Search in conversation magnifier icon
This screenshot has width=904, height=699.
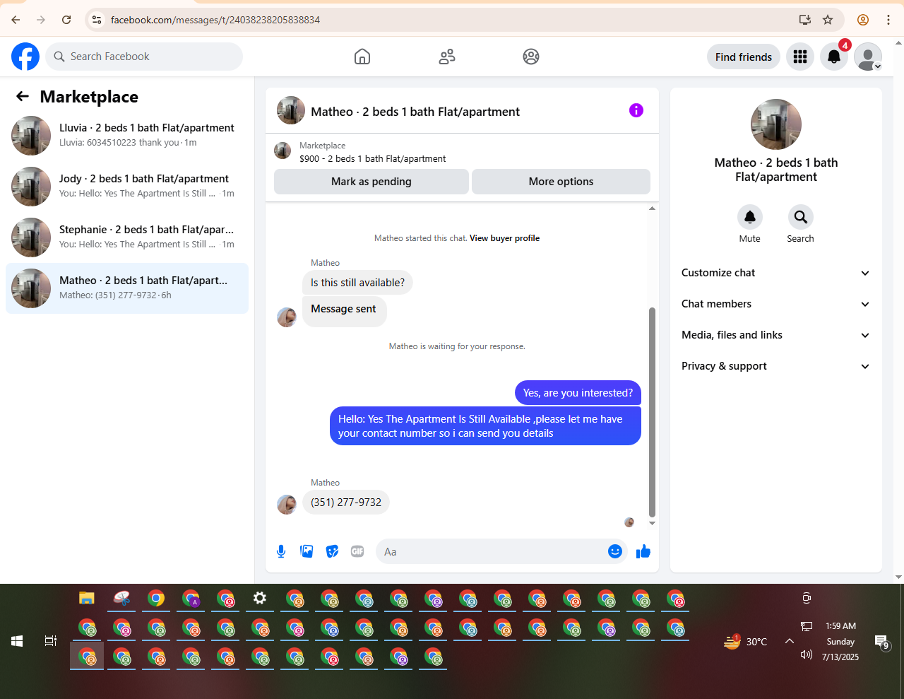800,217
